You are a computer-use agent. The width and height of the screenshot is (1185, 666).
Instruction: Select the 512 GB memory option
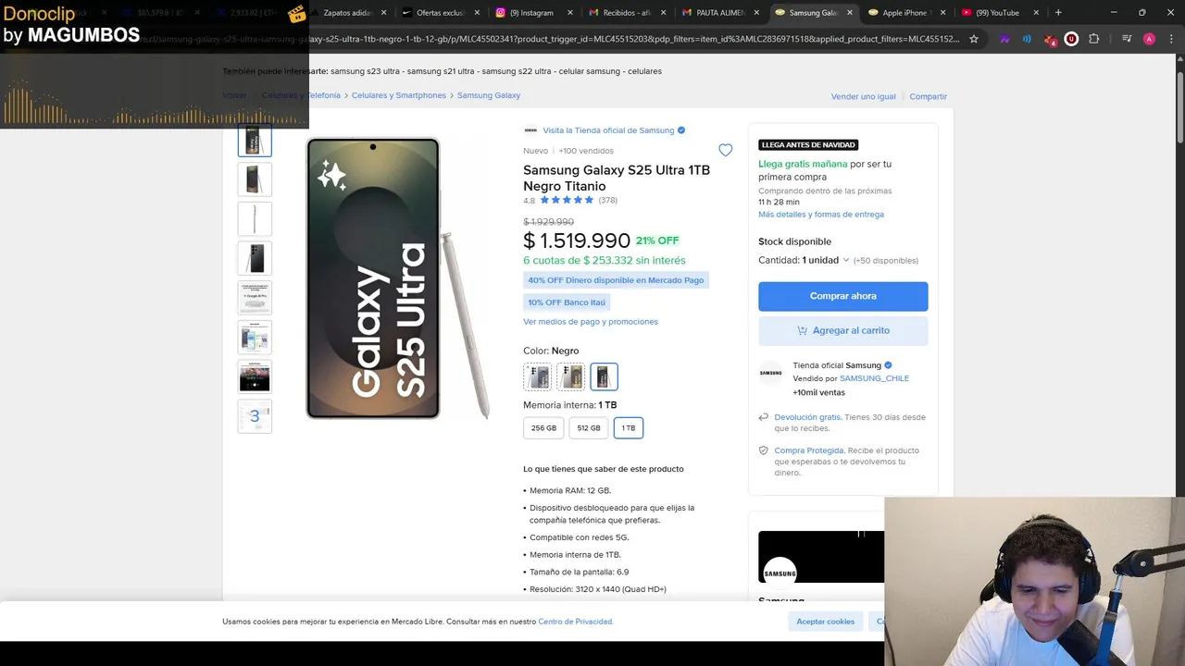(x=589, y=428)
